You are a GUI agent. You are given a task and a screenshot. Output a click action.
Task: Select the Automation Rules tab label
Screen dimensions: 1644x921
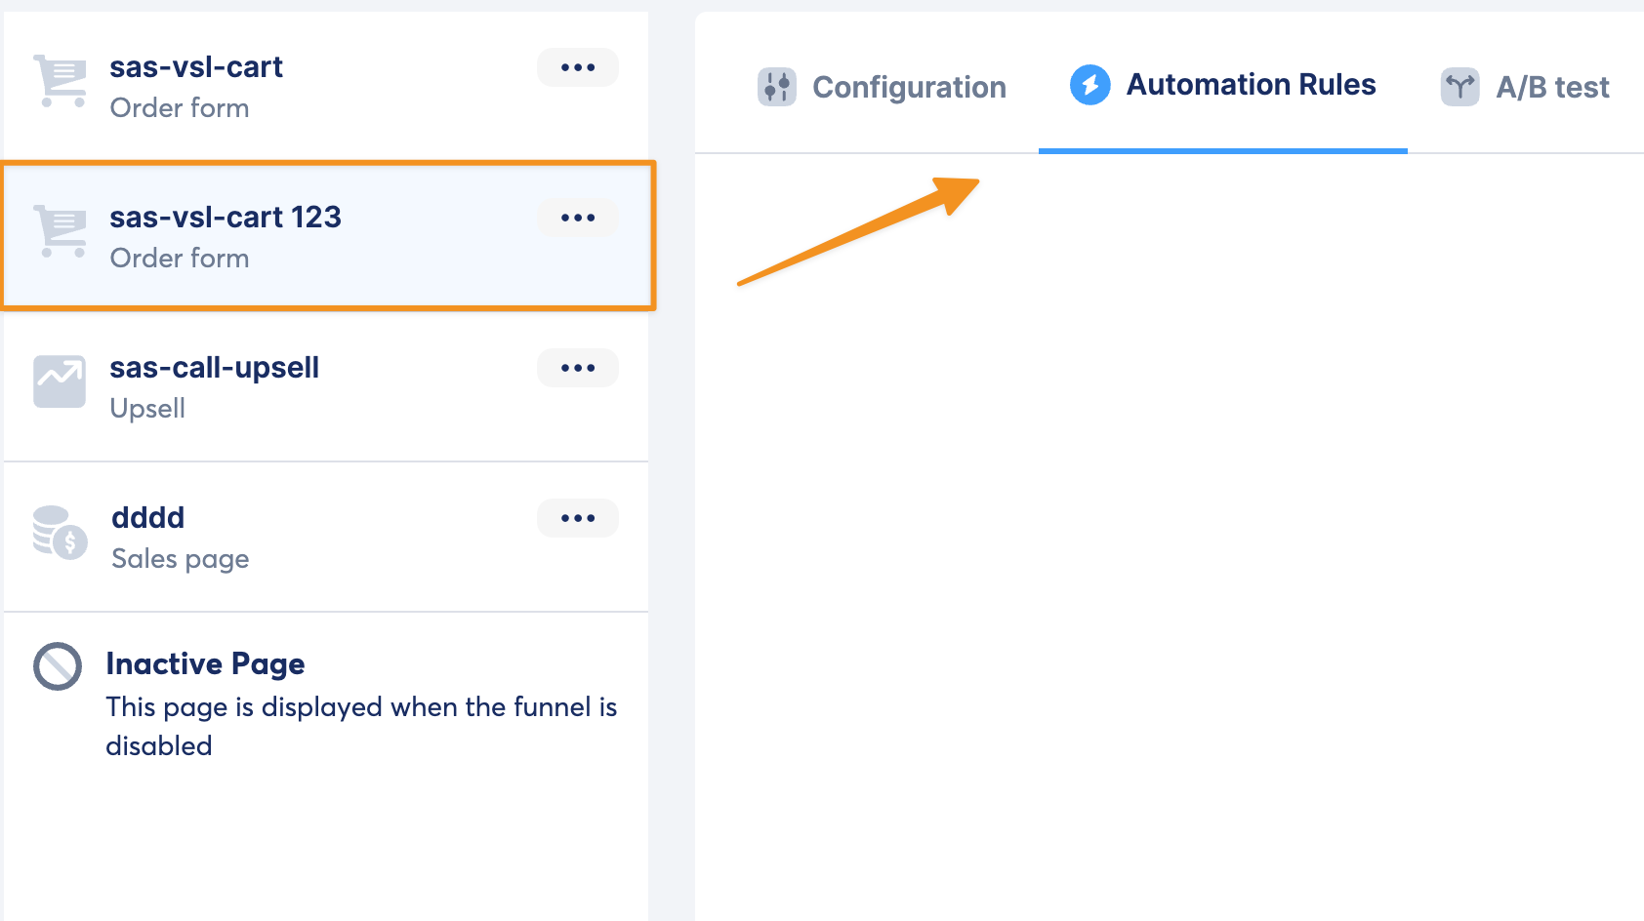tap(1251, 85)
